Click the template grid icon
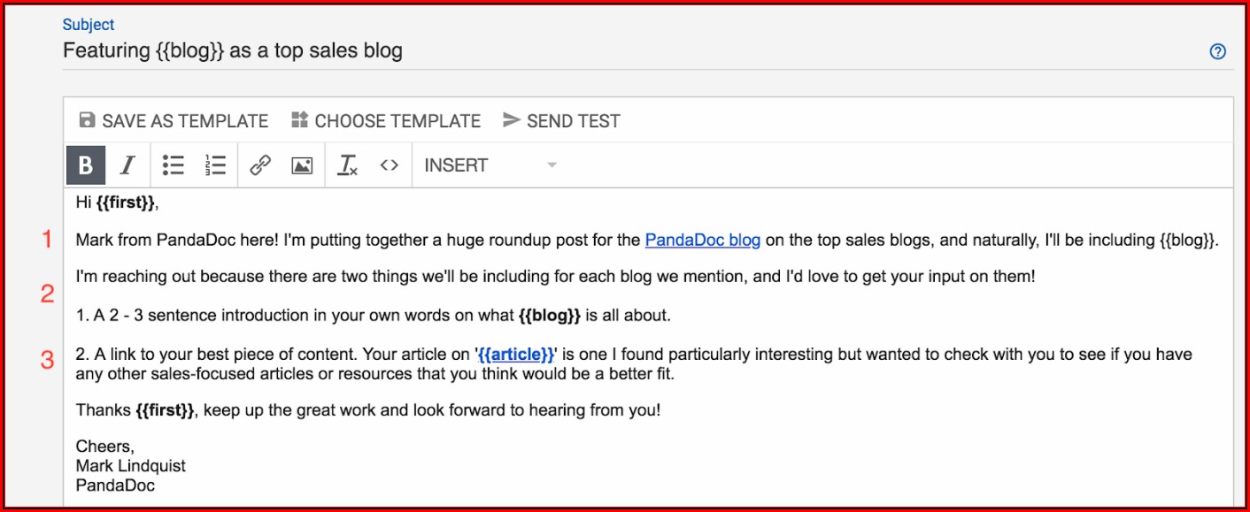 tap(300, 120)
